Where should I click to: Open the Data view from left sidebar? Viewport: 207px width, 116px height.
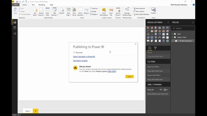tap(15, 28)
